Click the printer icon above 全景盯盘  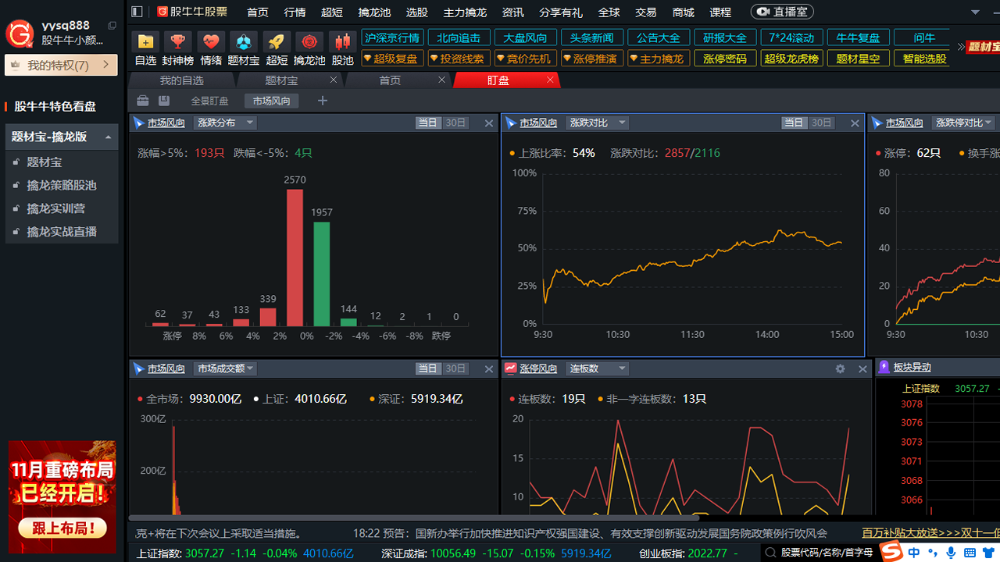[142, 101]
